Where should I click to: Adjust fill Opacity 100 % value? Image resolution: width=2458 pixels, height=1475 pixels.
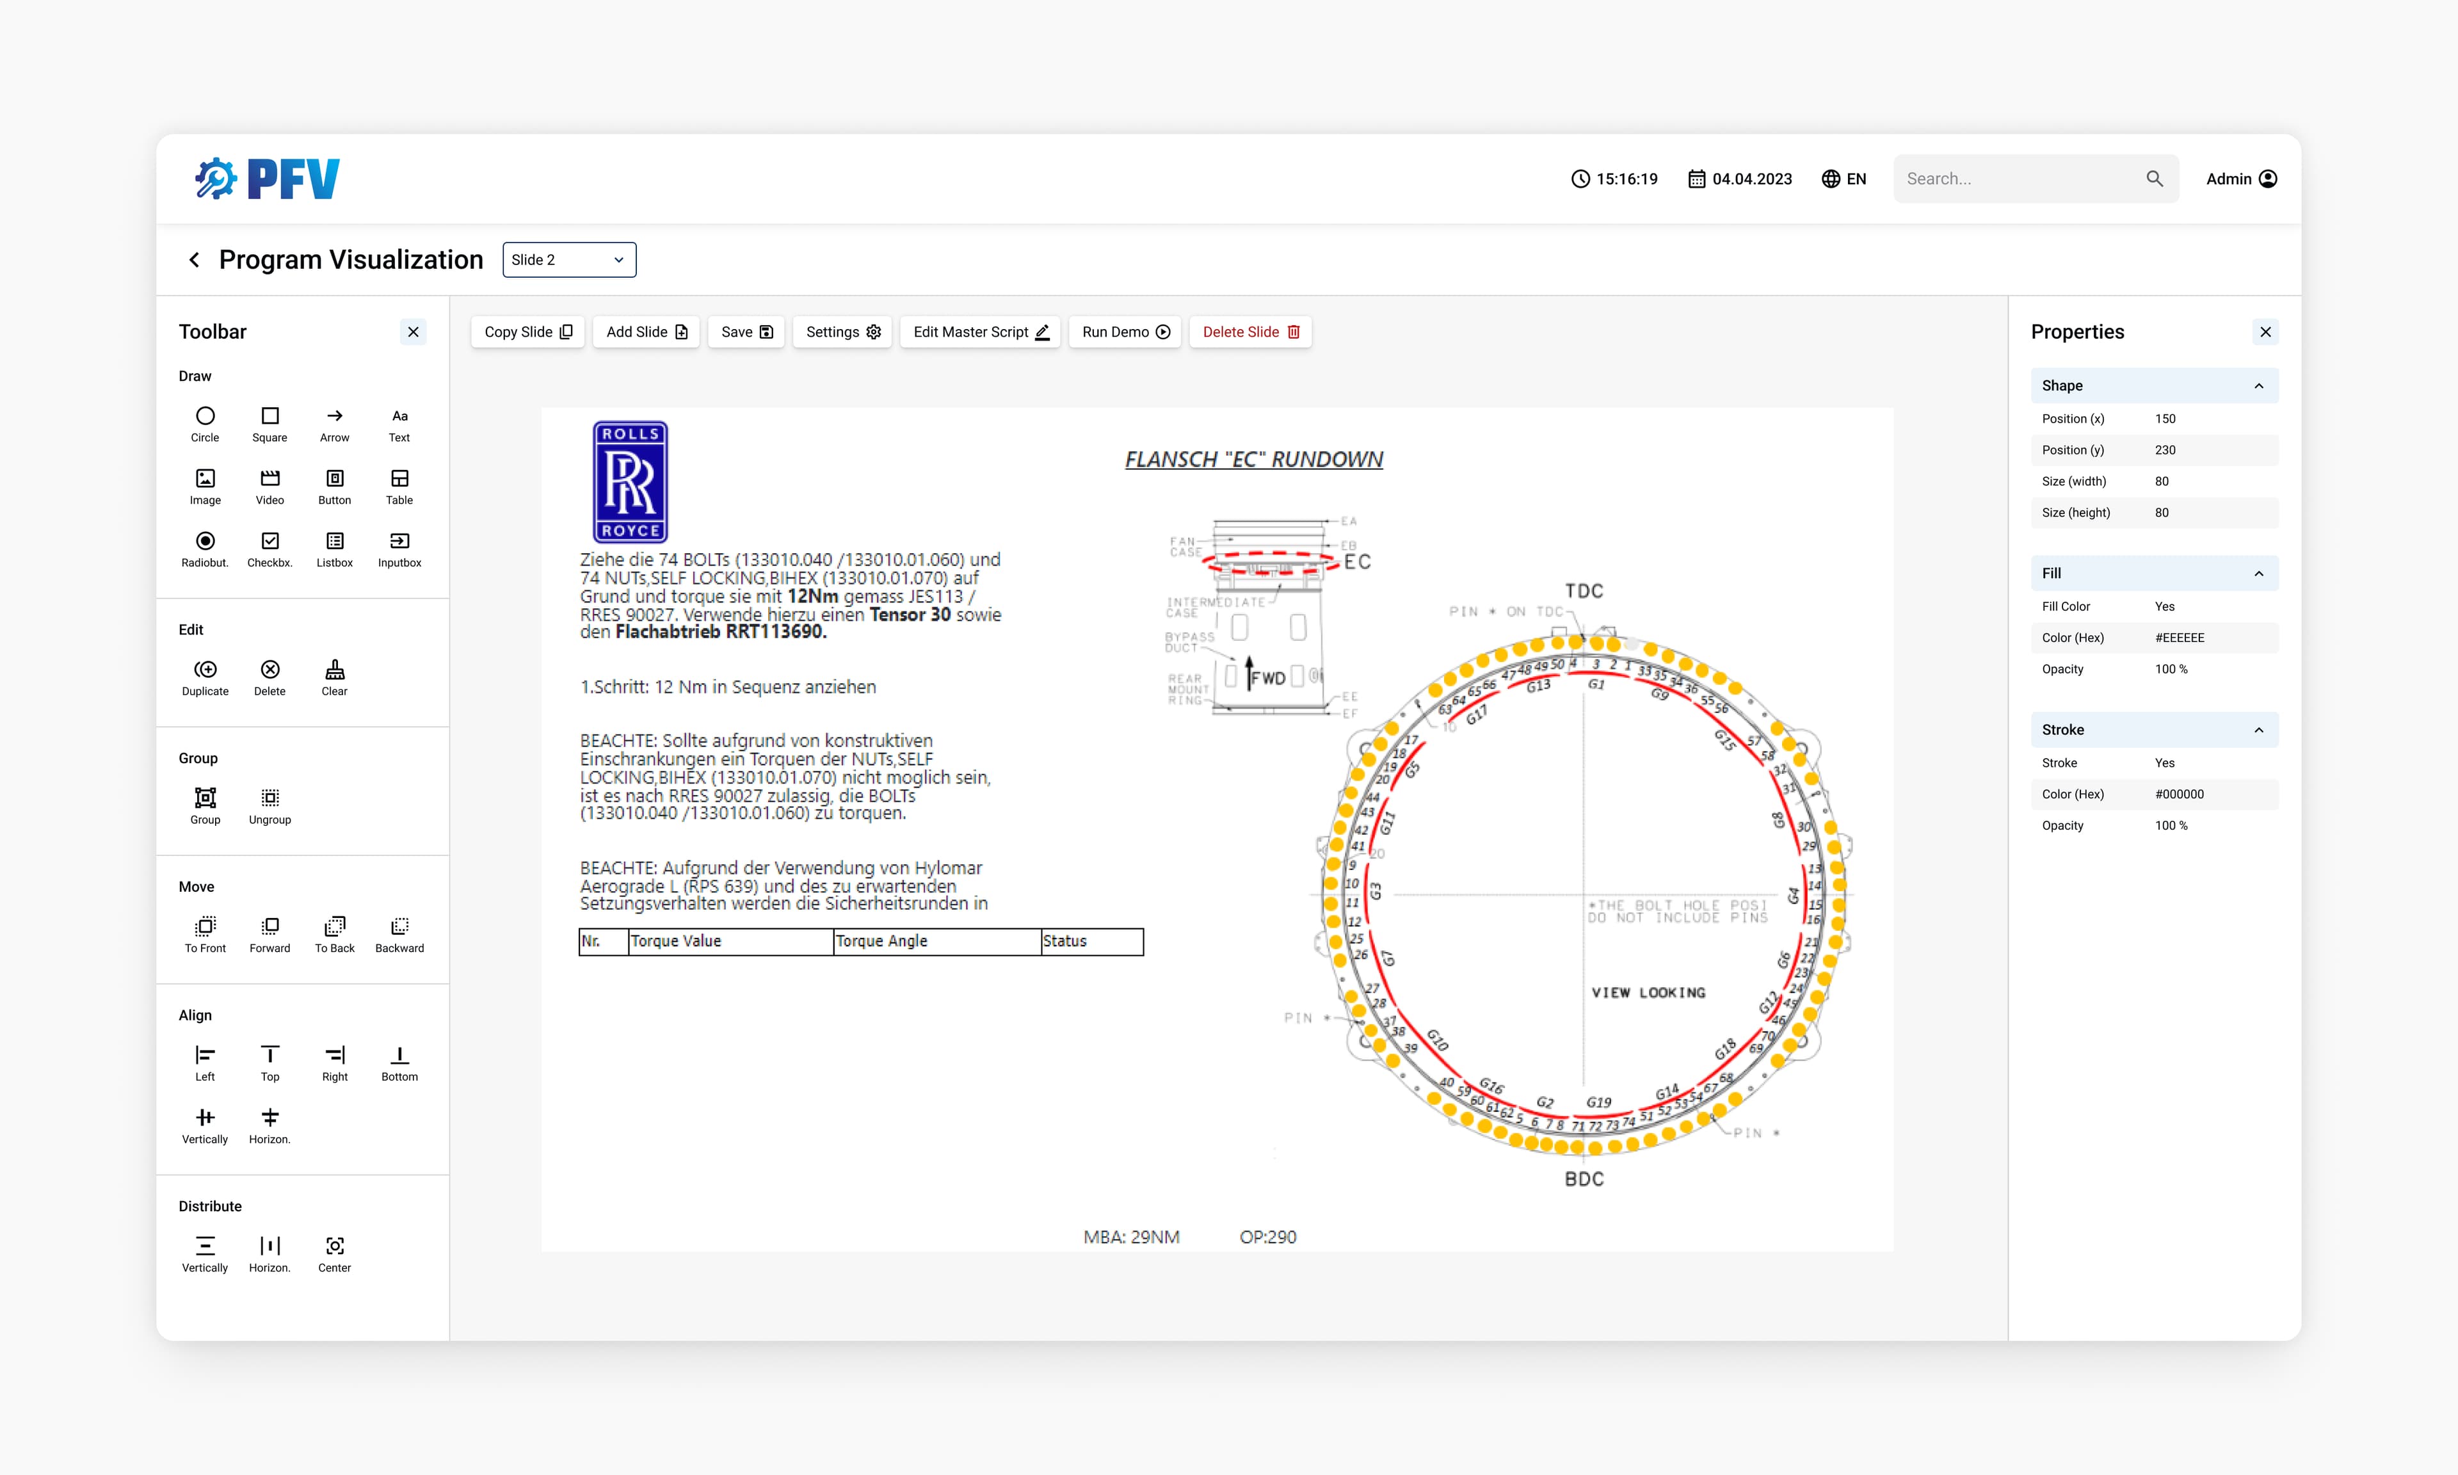[x=2171, y=669]
